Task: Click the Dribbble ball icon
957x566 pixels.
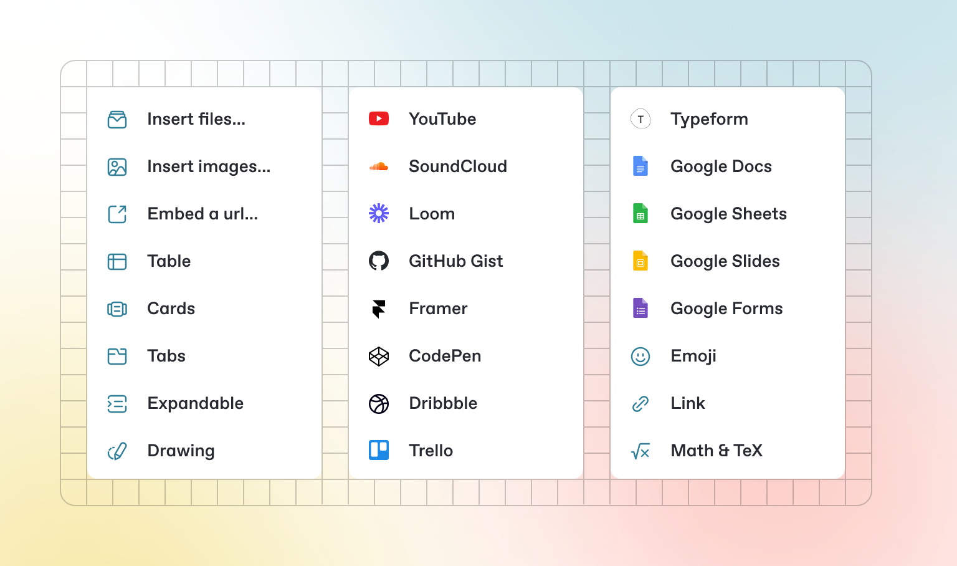Action: (379, 403)
